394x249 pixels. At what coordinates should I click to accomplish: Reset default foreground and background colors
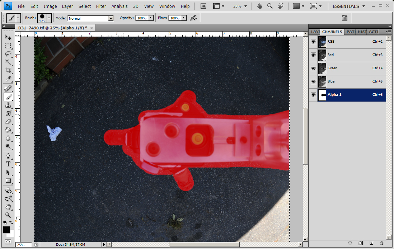[5, 222]
